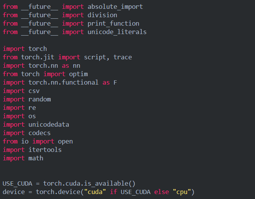Screen dimensions: 255x199
Task: Click the word open on the io line
Action: 65,141
